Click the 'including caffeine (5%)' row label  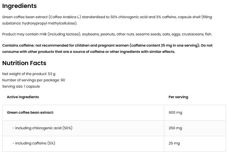click(x=34, y=143)
